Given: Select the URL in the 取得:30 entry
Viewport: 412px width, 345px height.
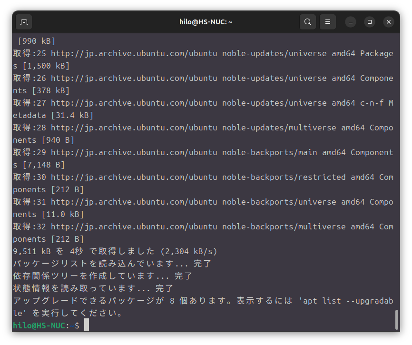Looking at the screenshot, I should [134, 177].
